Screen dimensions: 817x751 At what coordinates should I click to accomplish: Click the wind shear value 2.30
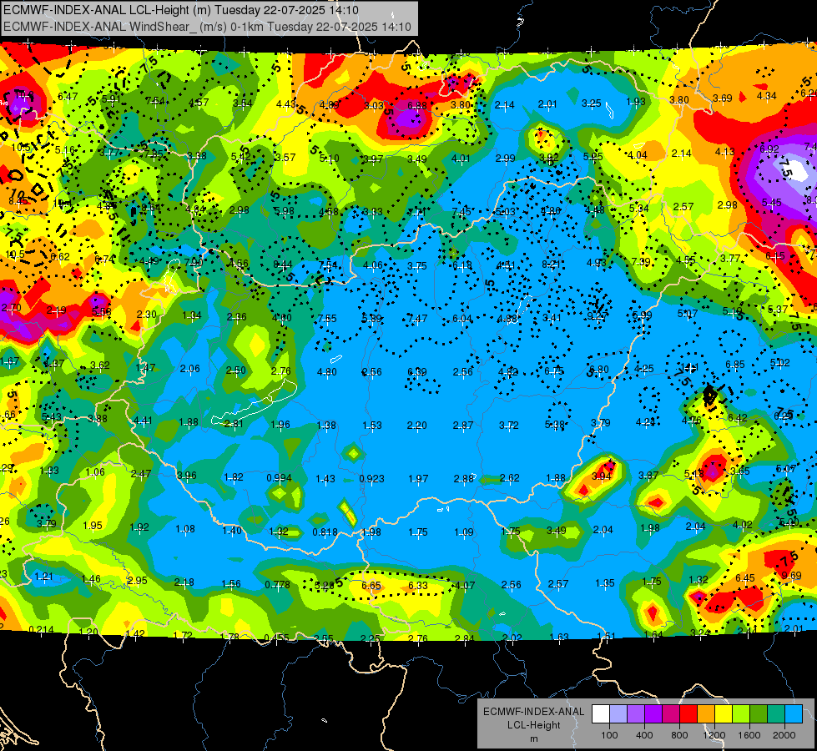[146, 315]
